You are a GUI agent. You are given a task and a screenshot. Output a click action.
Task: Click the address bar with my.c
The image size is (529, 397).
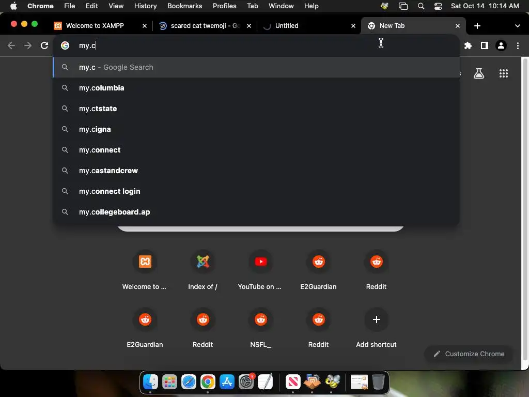pos(256,45)
